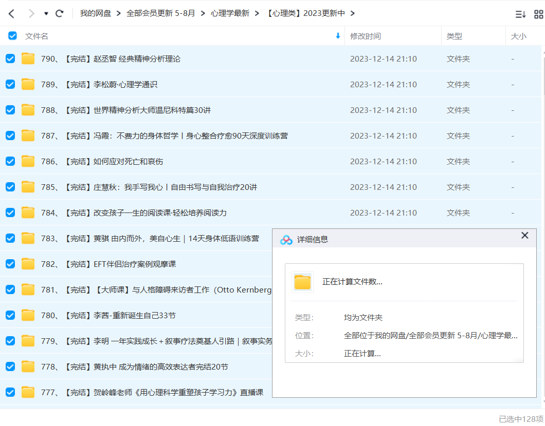Navigate to 全部会员更新 5-8月 breadcrumb
545x426 pixels.
[x=160, y=13]
